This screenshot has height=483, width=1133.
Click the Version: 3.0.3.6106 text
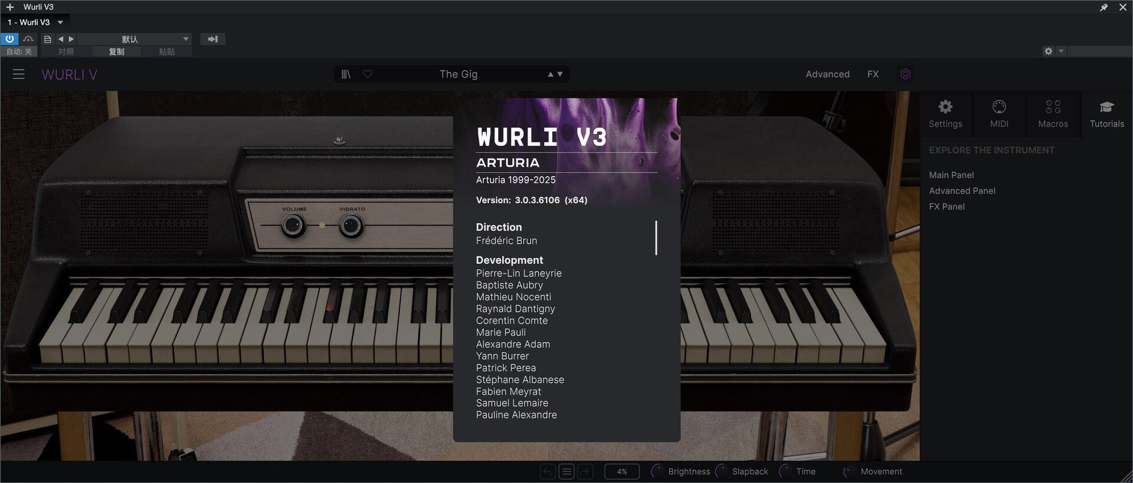click(532, 200)
